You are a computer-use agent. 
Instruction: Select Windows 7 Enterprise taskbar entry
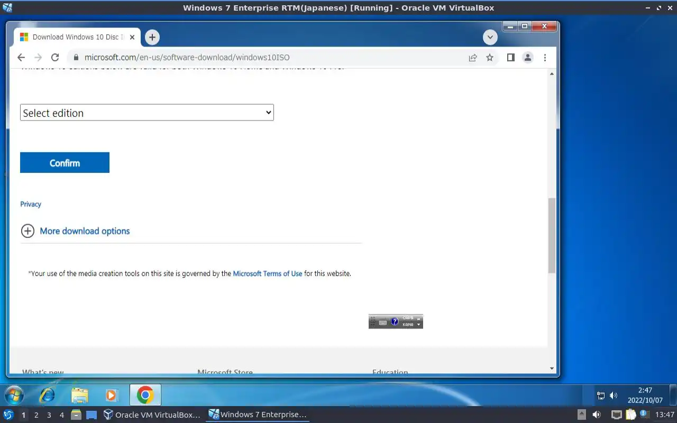tap(258, 415)
